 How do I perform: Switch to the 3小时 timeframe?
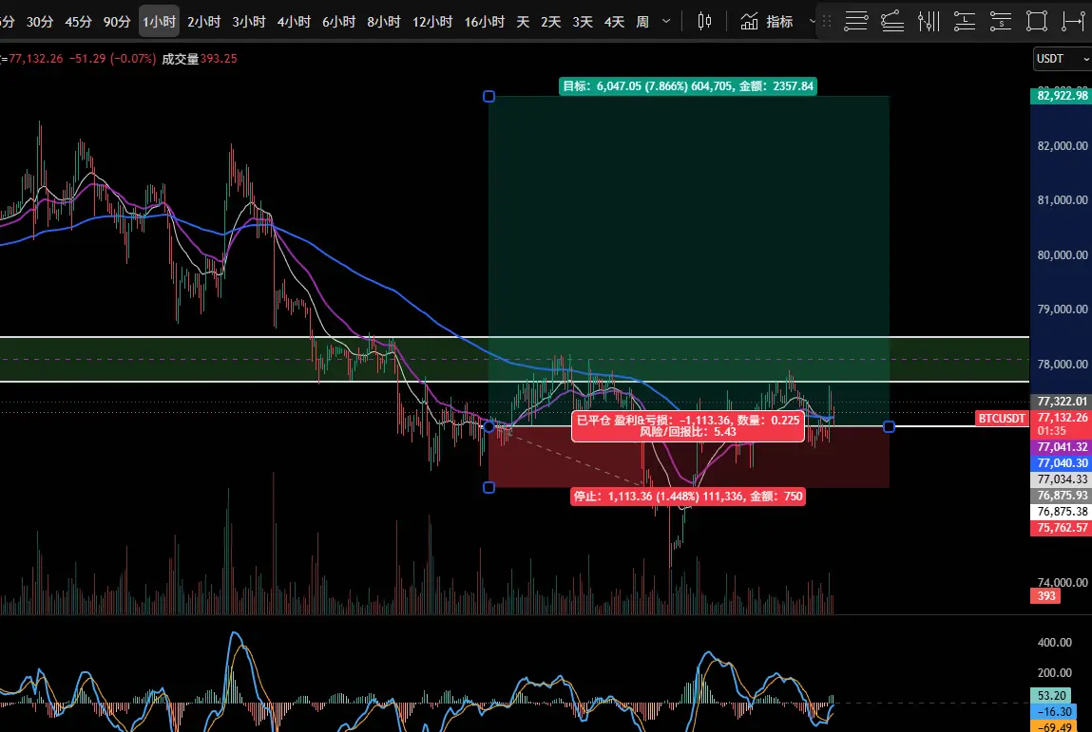tap(249, 22)
